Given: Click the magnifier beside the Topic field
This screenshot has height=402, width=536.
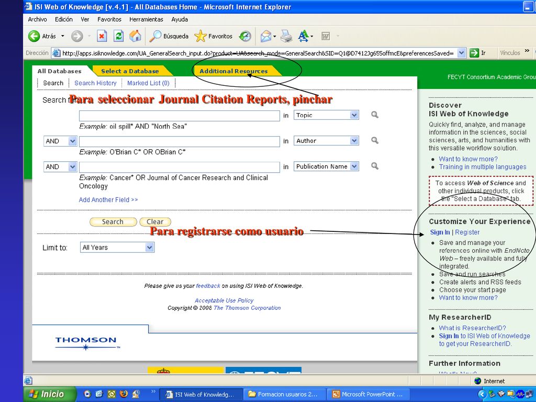Looking at the screenshot, I should (375, 115).
